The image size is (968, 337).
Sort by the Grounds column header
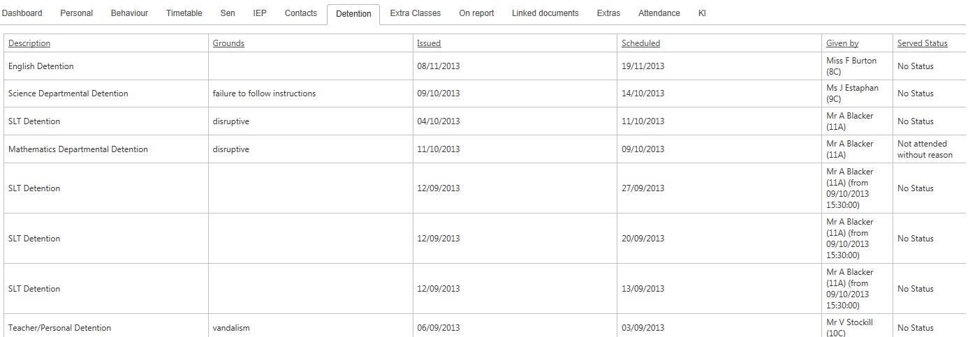(228, 43)
